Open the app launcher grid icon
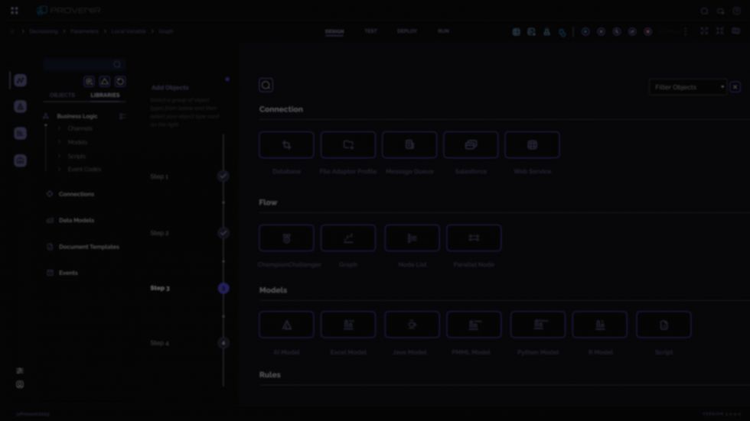The height and width of the screenshot is (421, 750). click(15, 11)
